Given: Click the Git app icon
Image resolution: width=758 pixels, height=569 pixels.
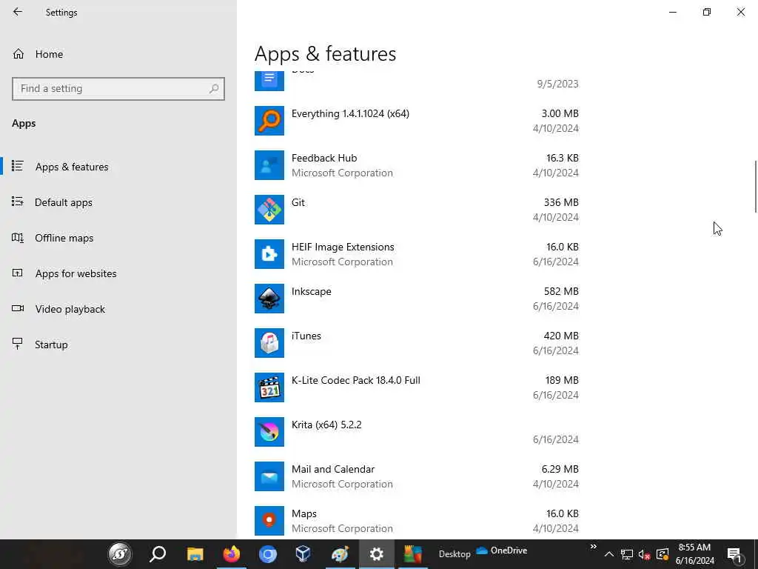Looking at the screenshot, I should [269, 210].
